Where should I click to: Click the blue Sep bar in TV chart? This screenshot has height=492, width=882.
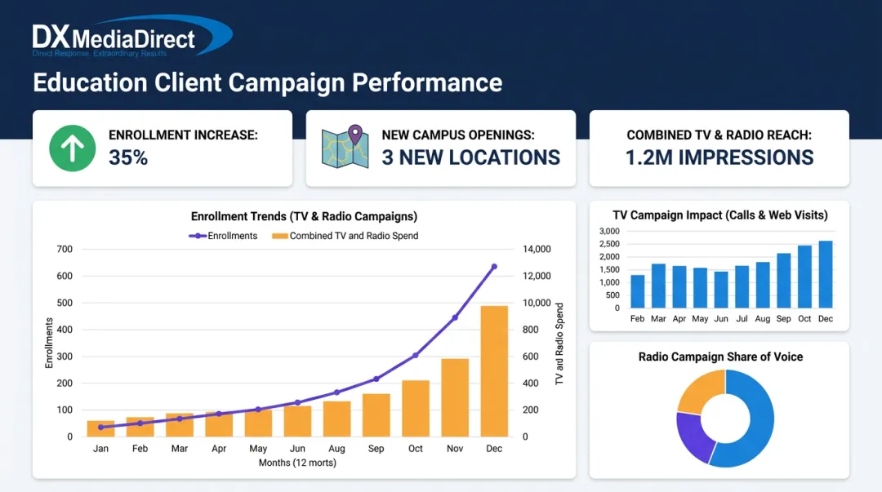783,281
